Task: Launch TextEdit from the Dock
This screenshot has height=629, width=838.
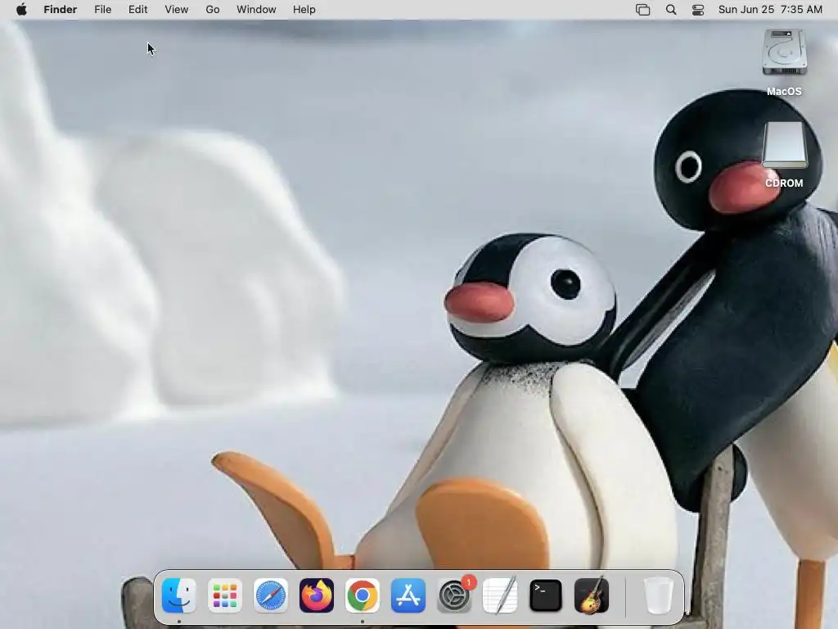Action: [x=500, y=595]
